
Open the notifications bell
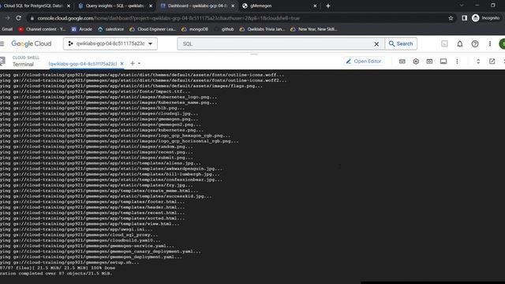[459, 44]
